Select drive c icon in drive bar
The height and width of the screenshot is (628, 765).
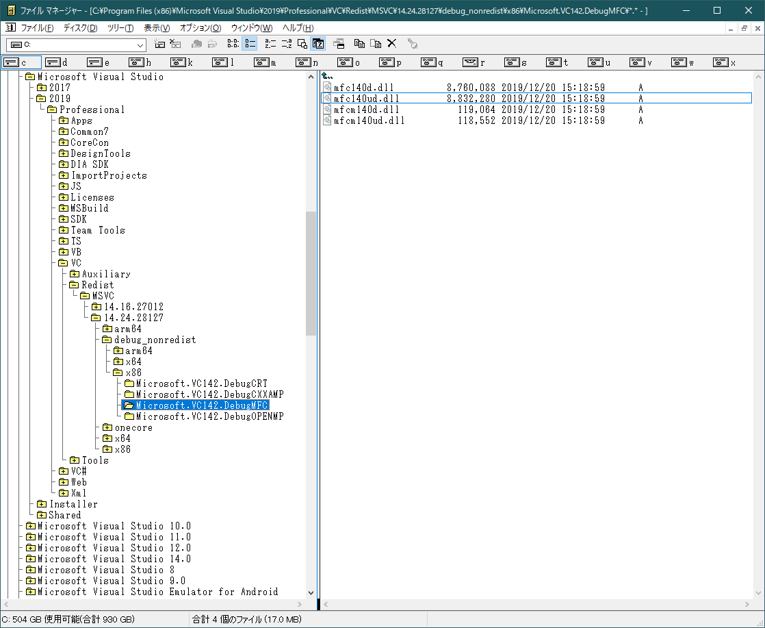[11, 62]
